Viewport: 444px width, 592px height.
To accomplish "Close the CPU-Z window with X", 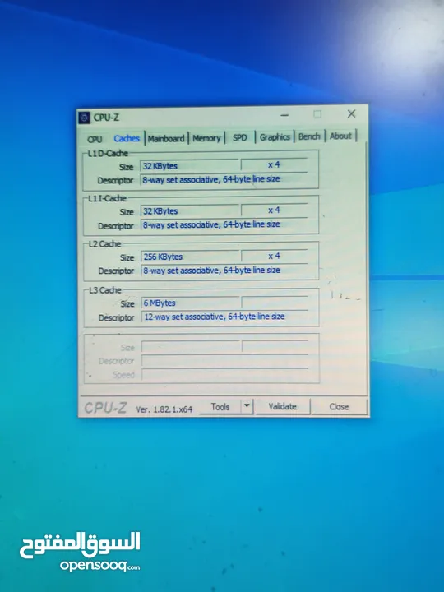I will 352,113.
